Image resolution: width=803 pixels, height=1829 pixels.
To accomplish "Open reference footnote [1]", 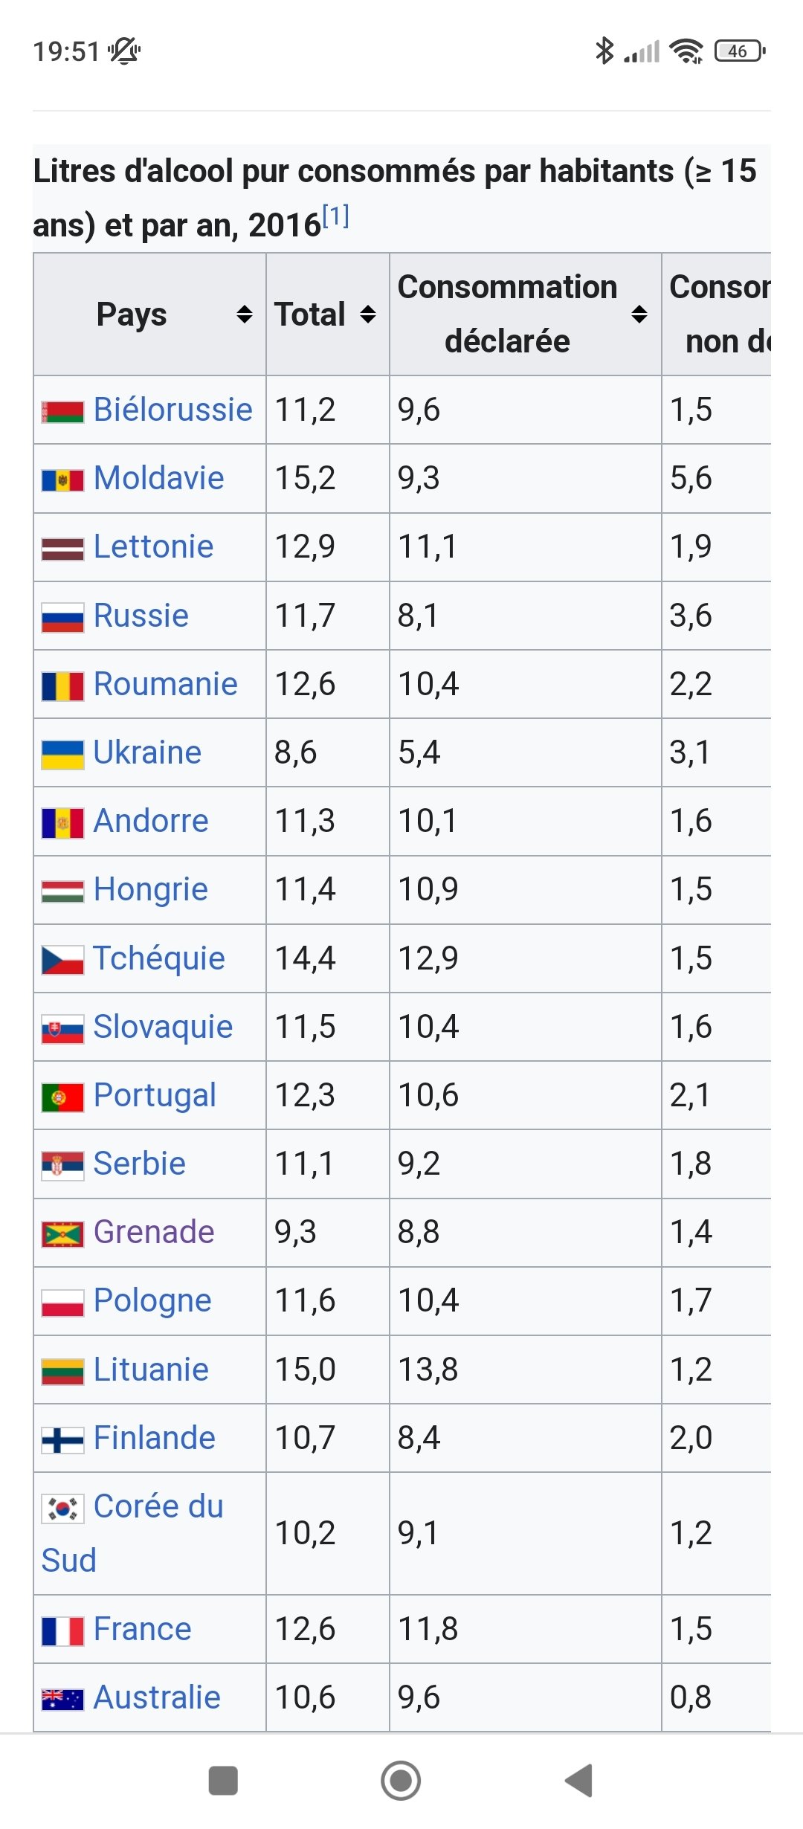I will click(x=336, y=218).
